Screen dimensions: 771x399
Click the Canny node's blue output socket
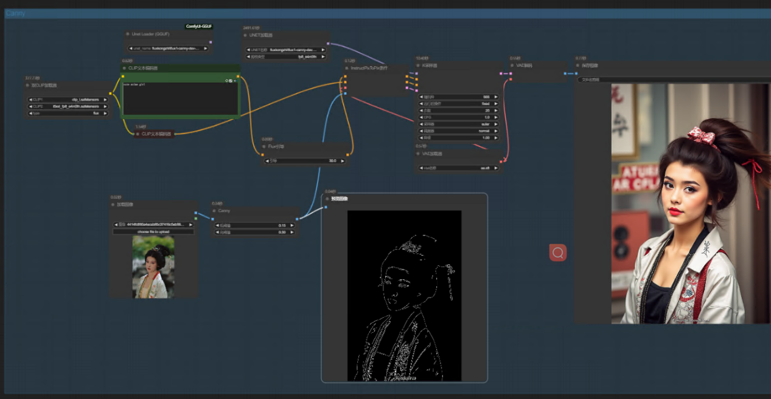click(297, 219)
